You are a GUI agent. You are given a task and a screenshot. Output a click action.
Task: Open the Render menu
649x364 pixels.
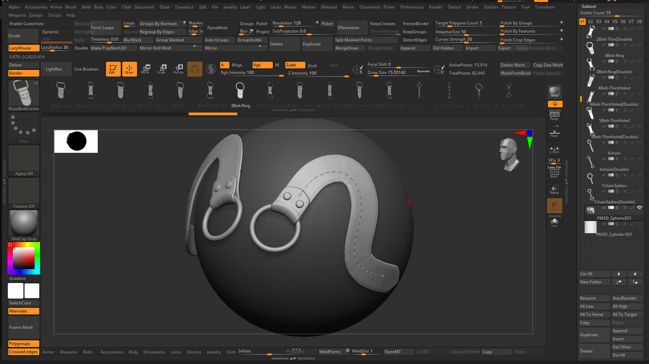click(436, 7)
